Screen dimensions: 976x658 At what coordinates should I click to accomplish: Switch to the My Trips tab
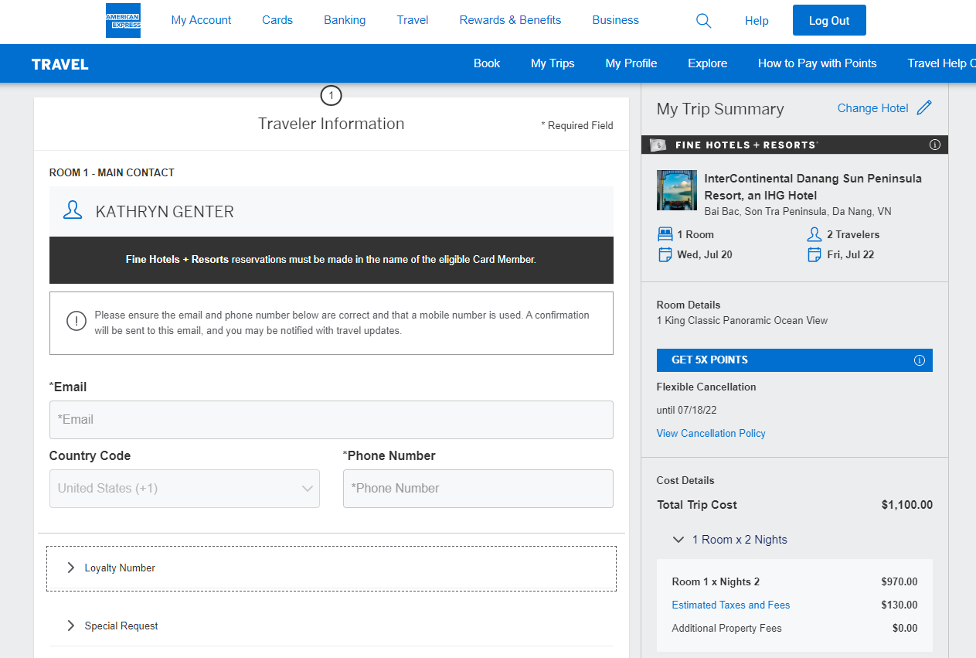click(553, 63)
